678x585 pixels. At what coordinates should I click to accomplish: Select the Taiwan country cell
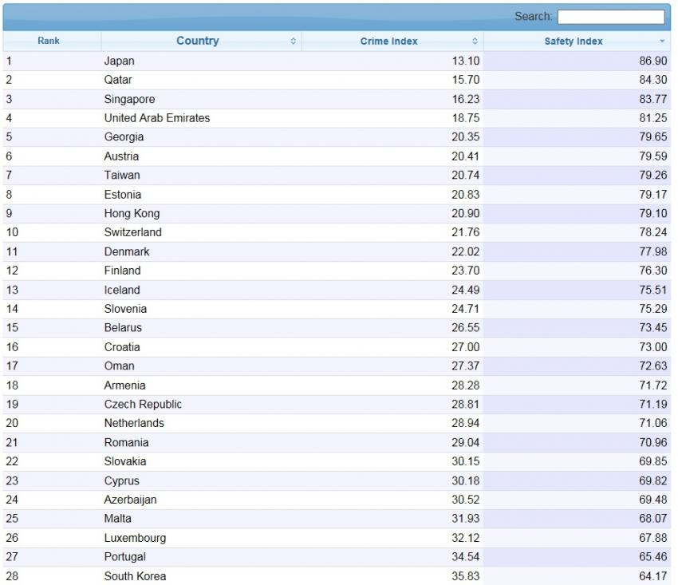coord(202,176)
